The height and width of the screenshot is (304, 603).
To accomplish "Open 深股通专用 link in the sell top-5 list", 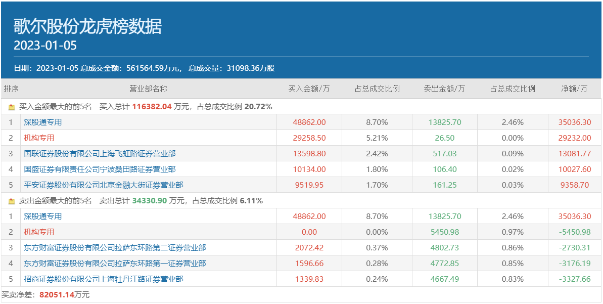I will click(x=43, y=216).
